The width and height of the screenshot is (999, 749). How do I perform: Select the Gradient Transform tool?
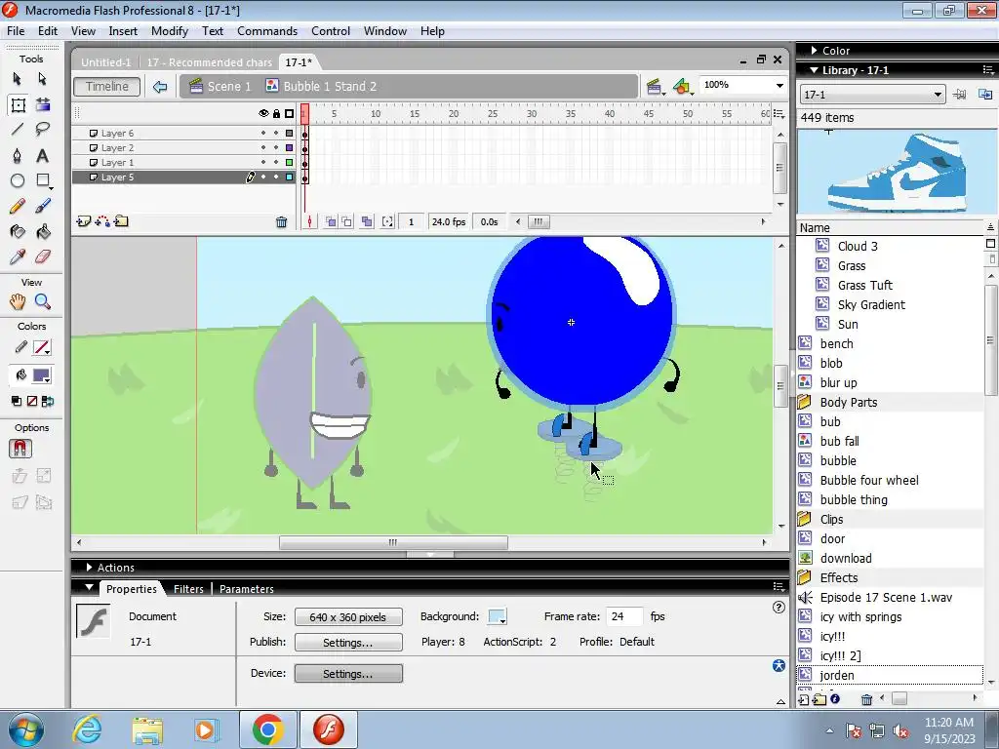tap(43, 105)
